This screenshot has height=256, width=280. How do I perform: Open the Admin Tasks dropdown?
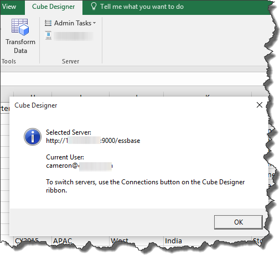(70, 23)
